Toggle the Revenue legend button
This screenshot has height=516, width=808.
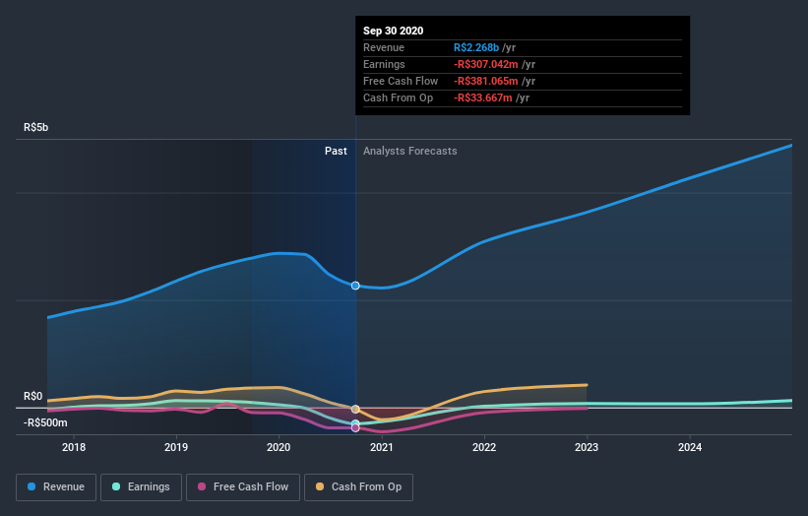56,487
